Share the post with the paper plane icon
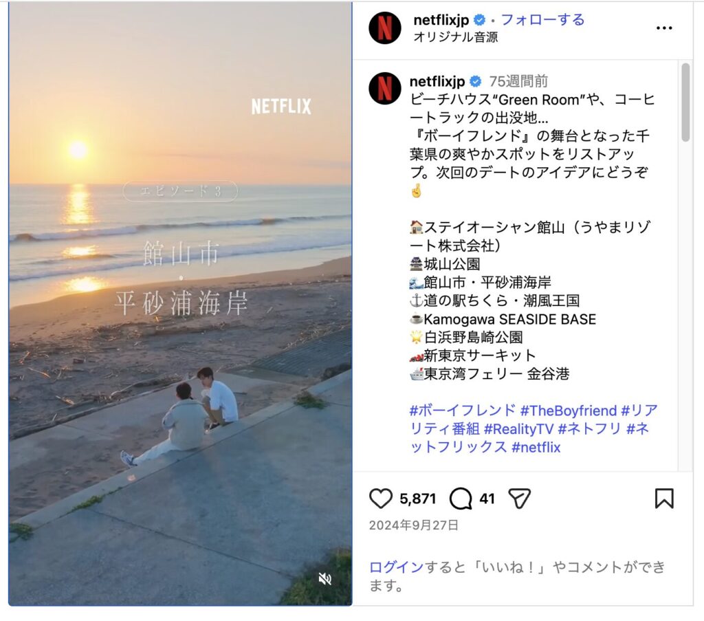This screenshot has width=704, height=621. pos(520,499)
